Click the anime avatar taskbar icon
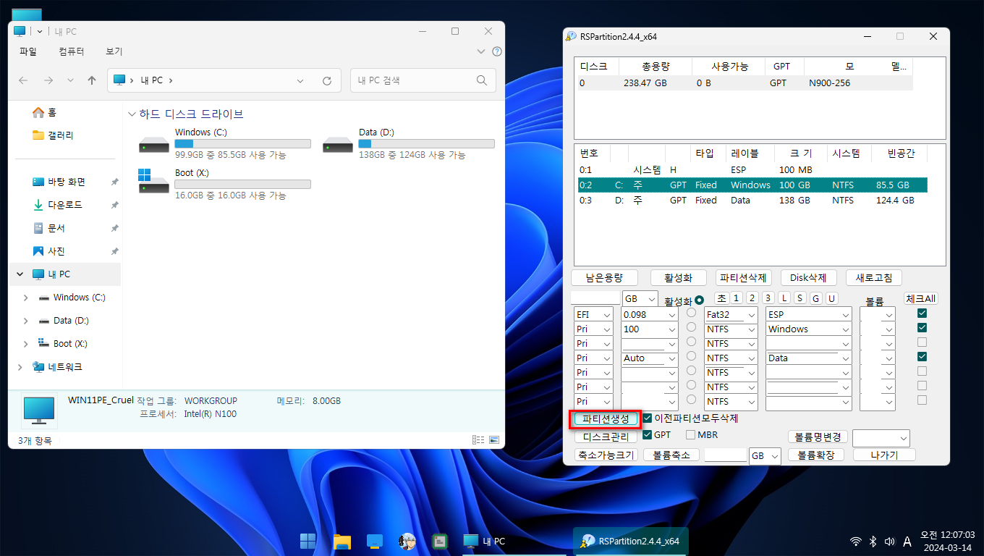This screenshot has width=984, height=556. coord(407,541)
